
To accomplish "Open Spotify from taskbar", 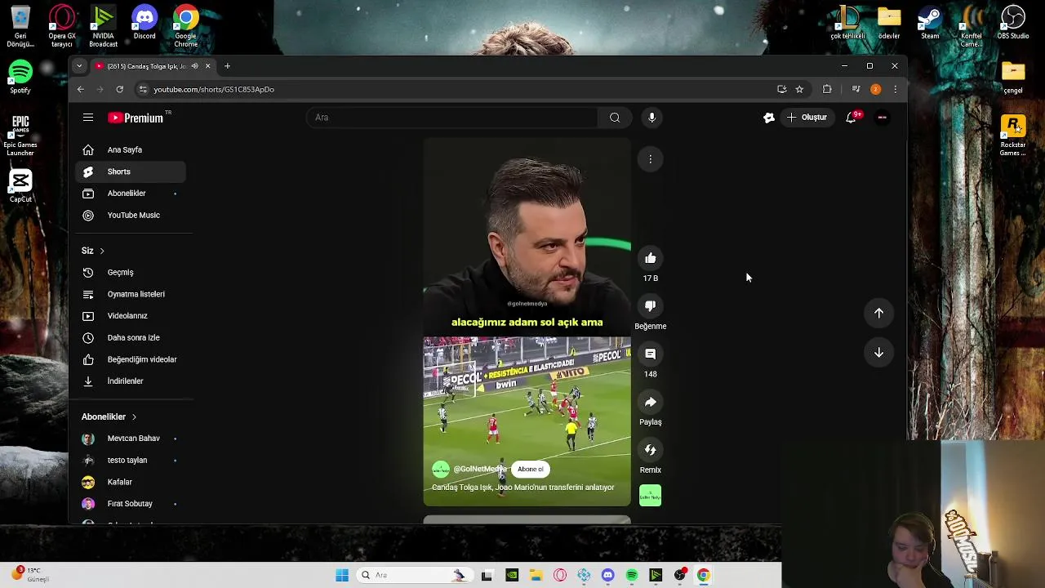I will 632,575.
